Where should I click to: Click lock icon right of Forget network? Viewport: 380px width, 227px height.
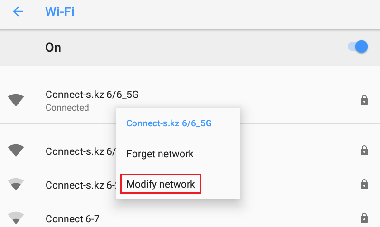pos(364,151)
